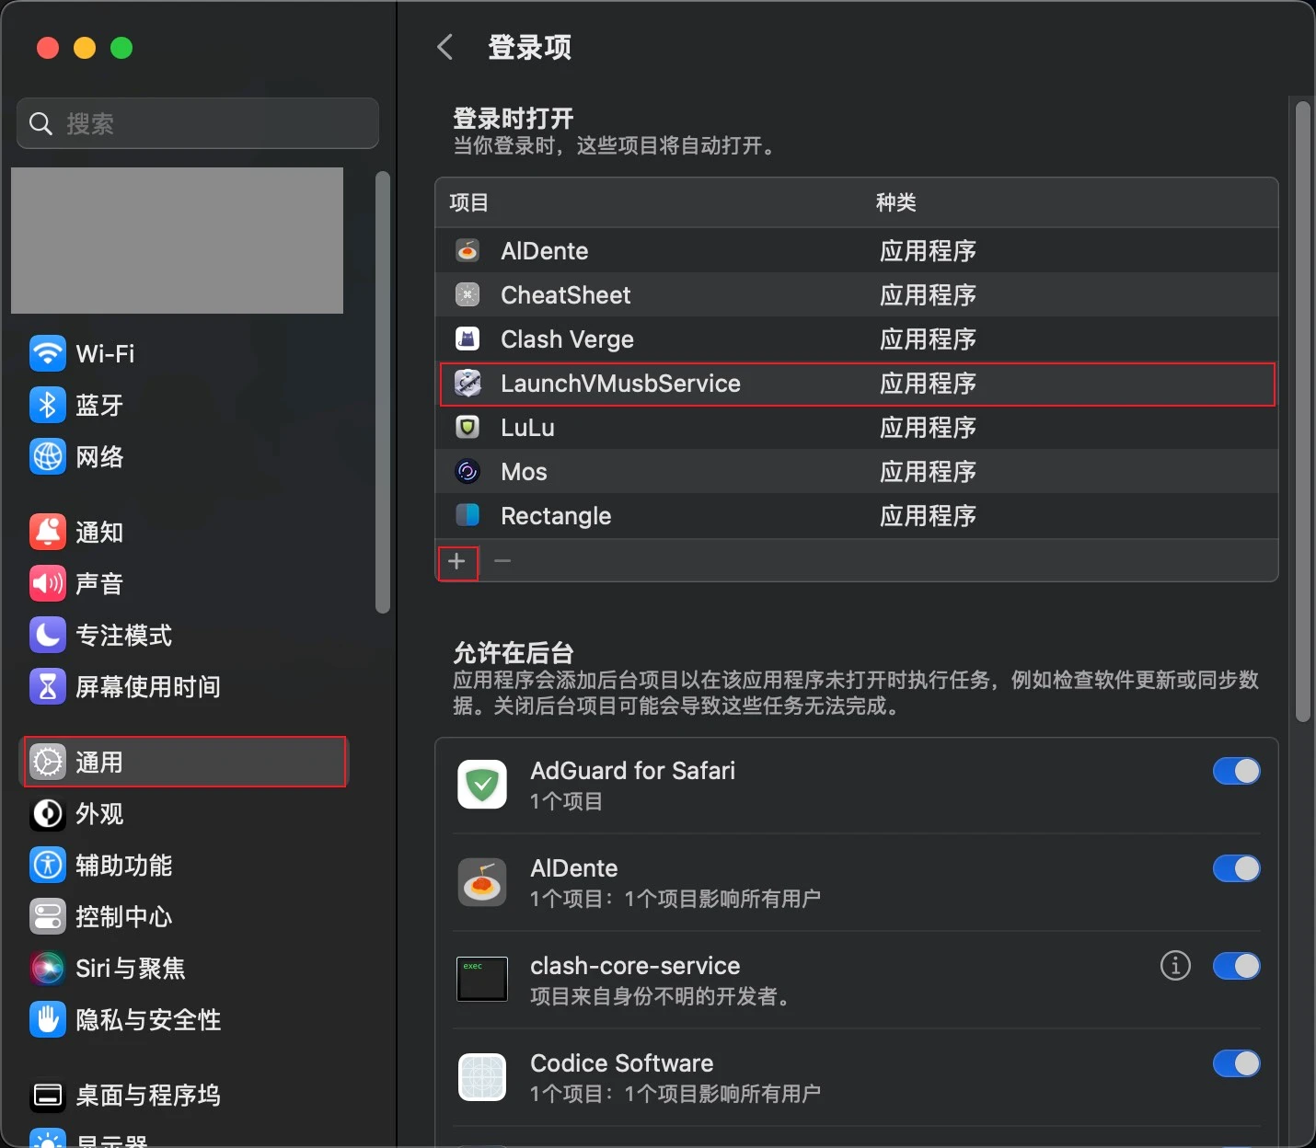
Task: Select the CheatSheet login item row
Action: (x=857, y=294)
